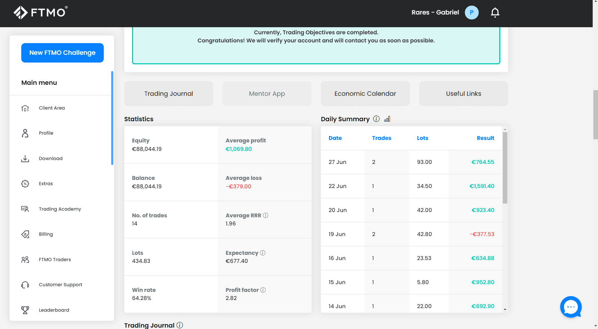Click the Trading Academy icon
The height and width of the screenshot is (329, 598).
[x=25, y=209]
